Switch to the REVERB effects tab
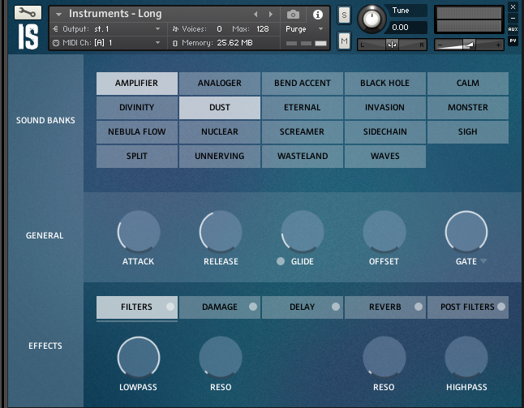 click(x=385, y=307)
